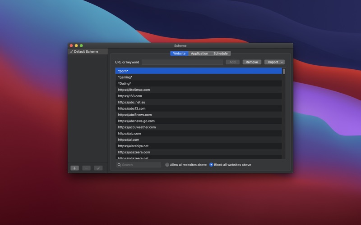Image resolution: width=361 pixels, height=225 pixels.
Task: Select https://aljazeera.com entry
Action: (199, 152)
